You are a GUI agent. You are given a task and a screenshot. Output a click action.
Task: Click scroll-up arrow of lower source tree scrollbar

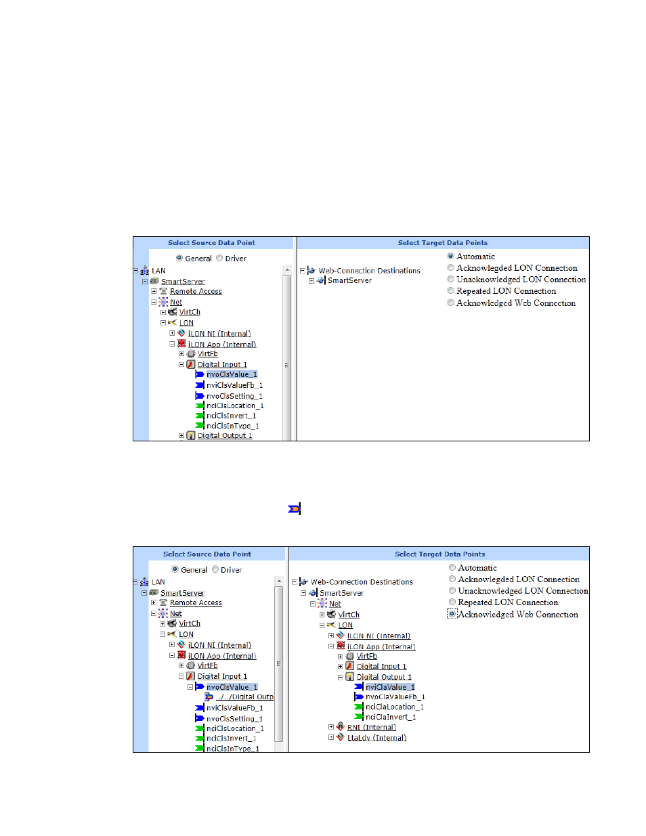click(278, 581)
